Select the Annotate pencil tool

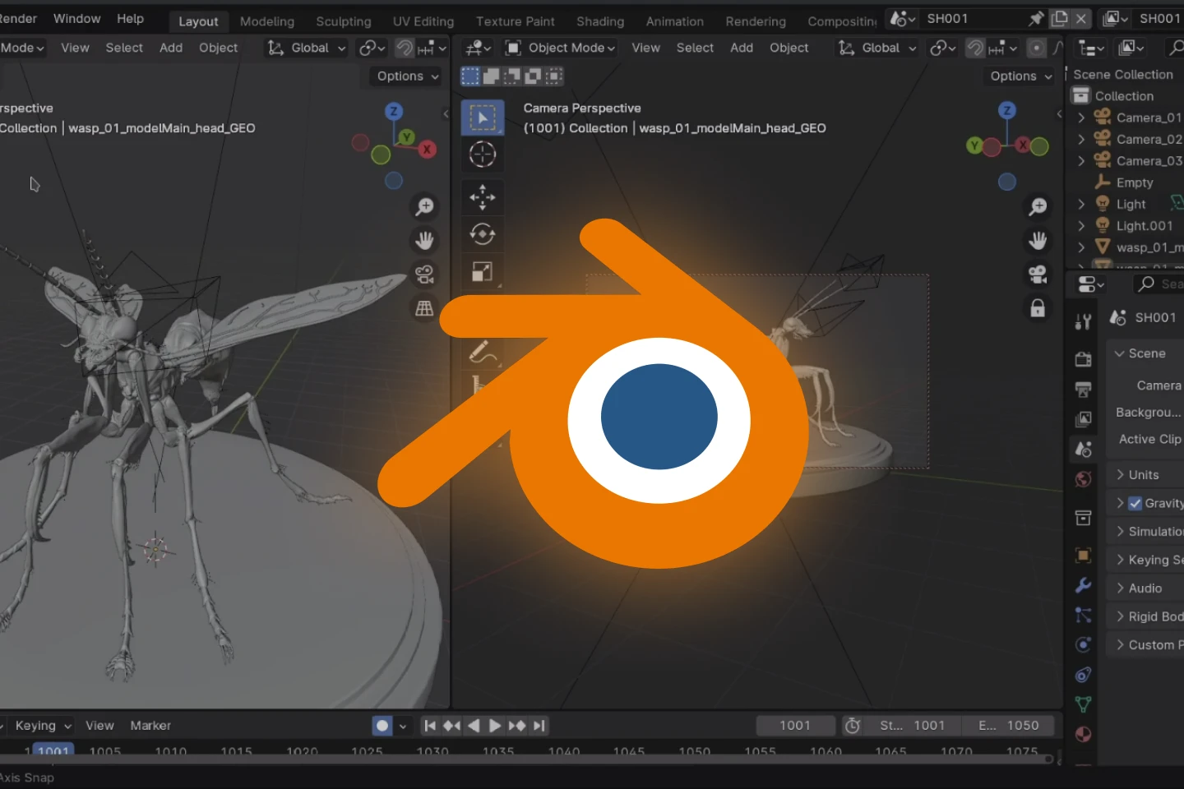(483, 352)
